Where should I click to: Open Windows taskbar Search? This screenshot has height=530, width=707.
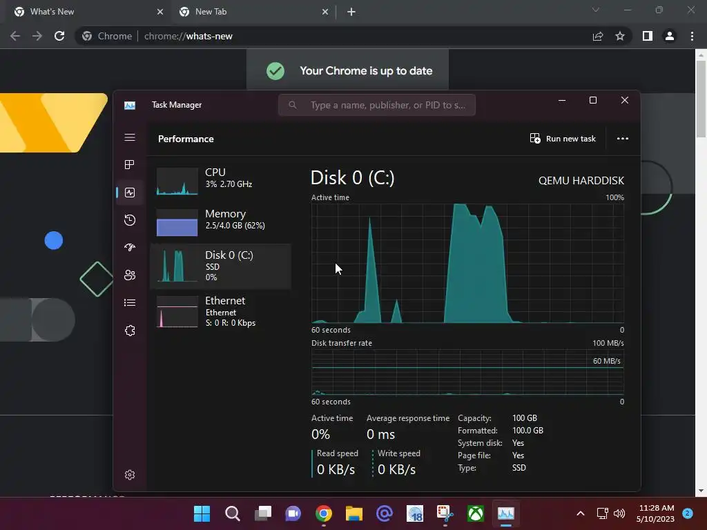click(232, 513)
